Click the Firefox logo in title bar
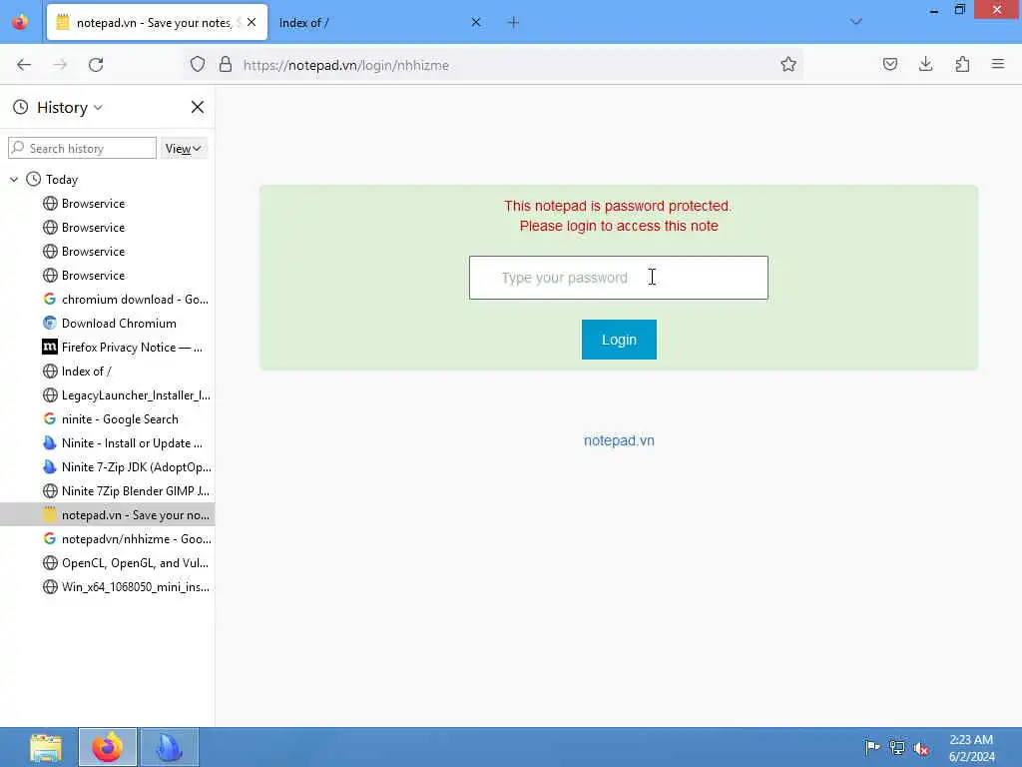Screen dimensions: 1022x767 (20, 22)
